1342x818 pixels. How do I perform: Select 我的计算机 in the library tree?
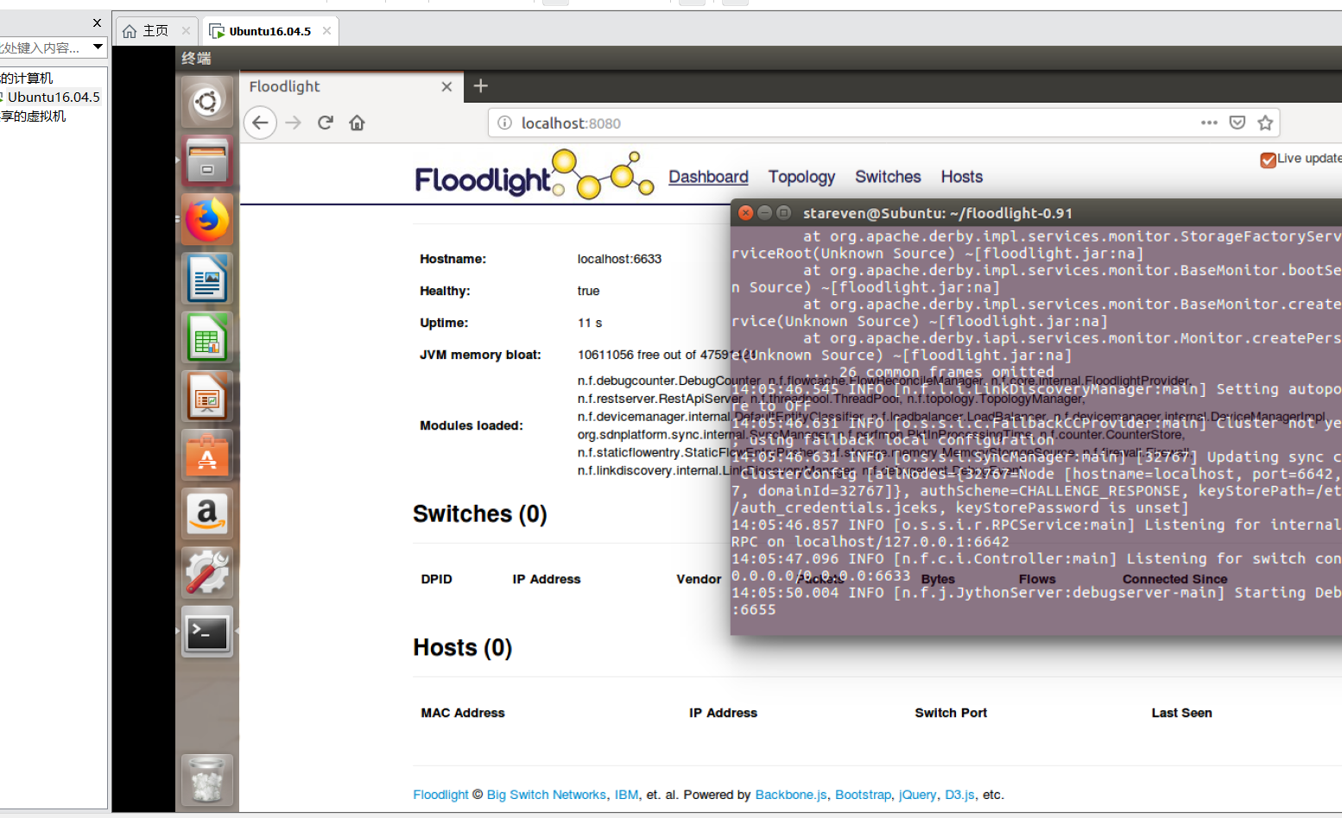(27, 78)
